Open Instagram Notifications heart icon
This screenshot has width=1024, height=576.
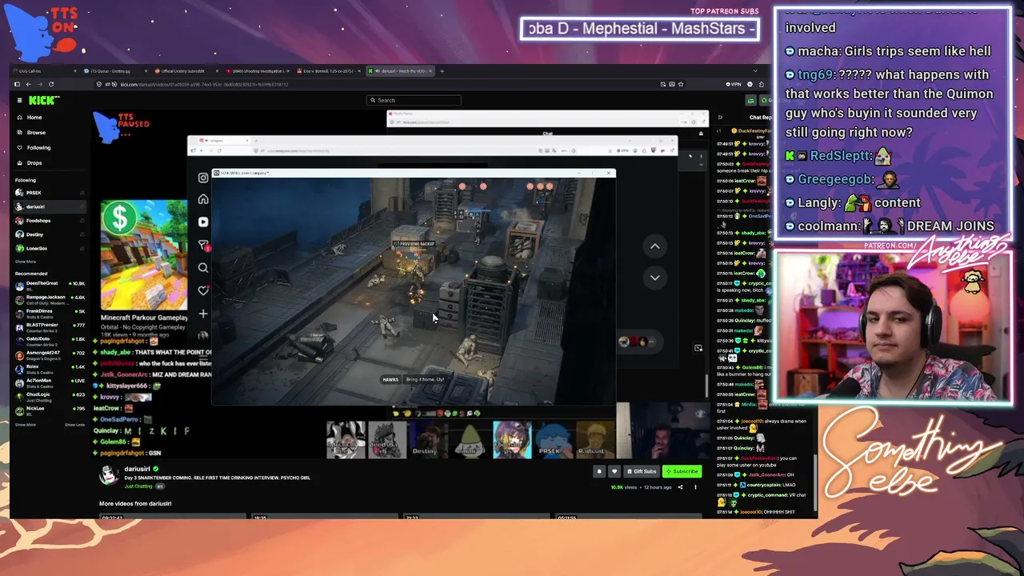click(x=203, y=290)
